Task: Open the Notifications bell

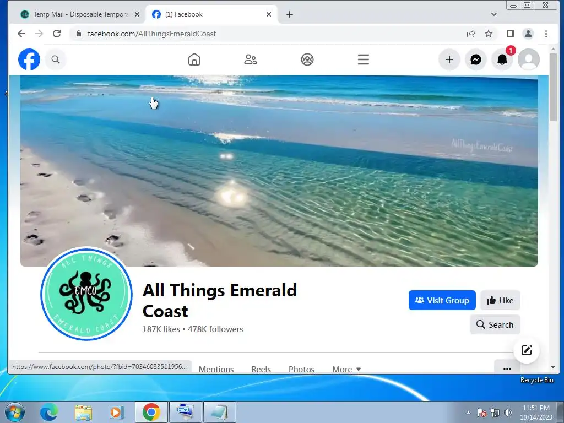Action: click(502, 59)
